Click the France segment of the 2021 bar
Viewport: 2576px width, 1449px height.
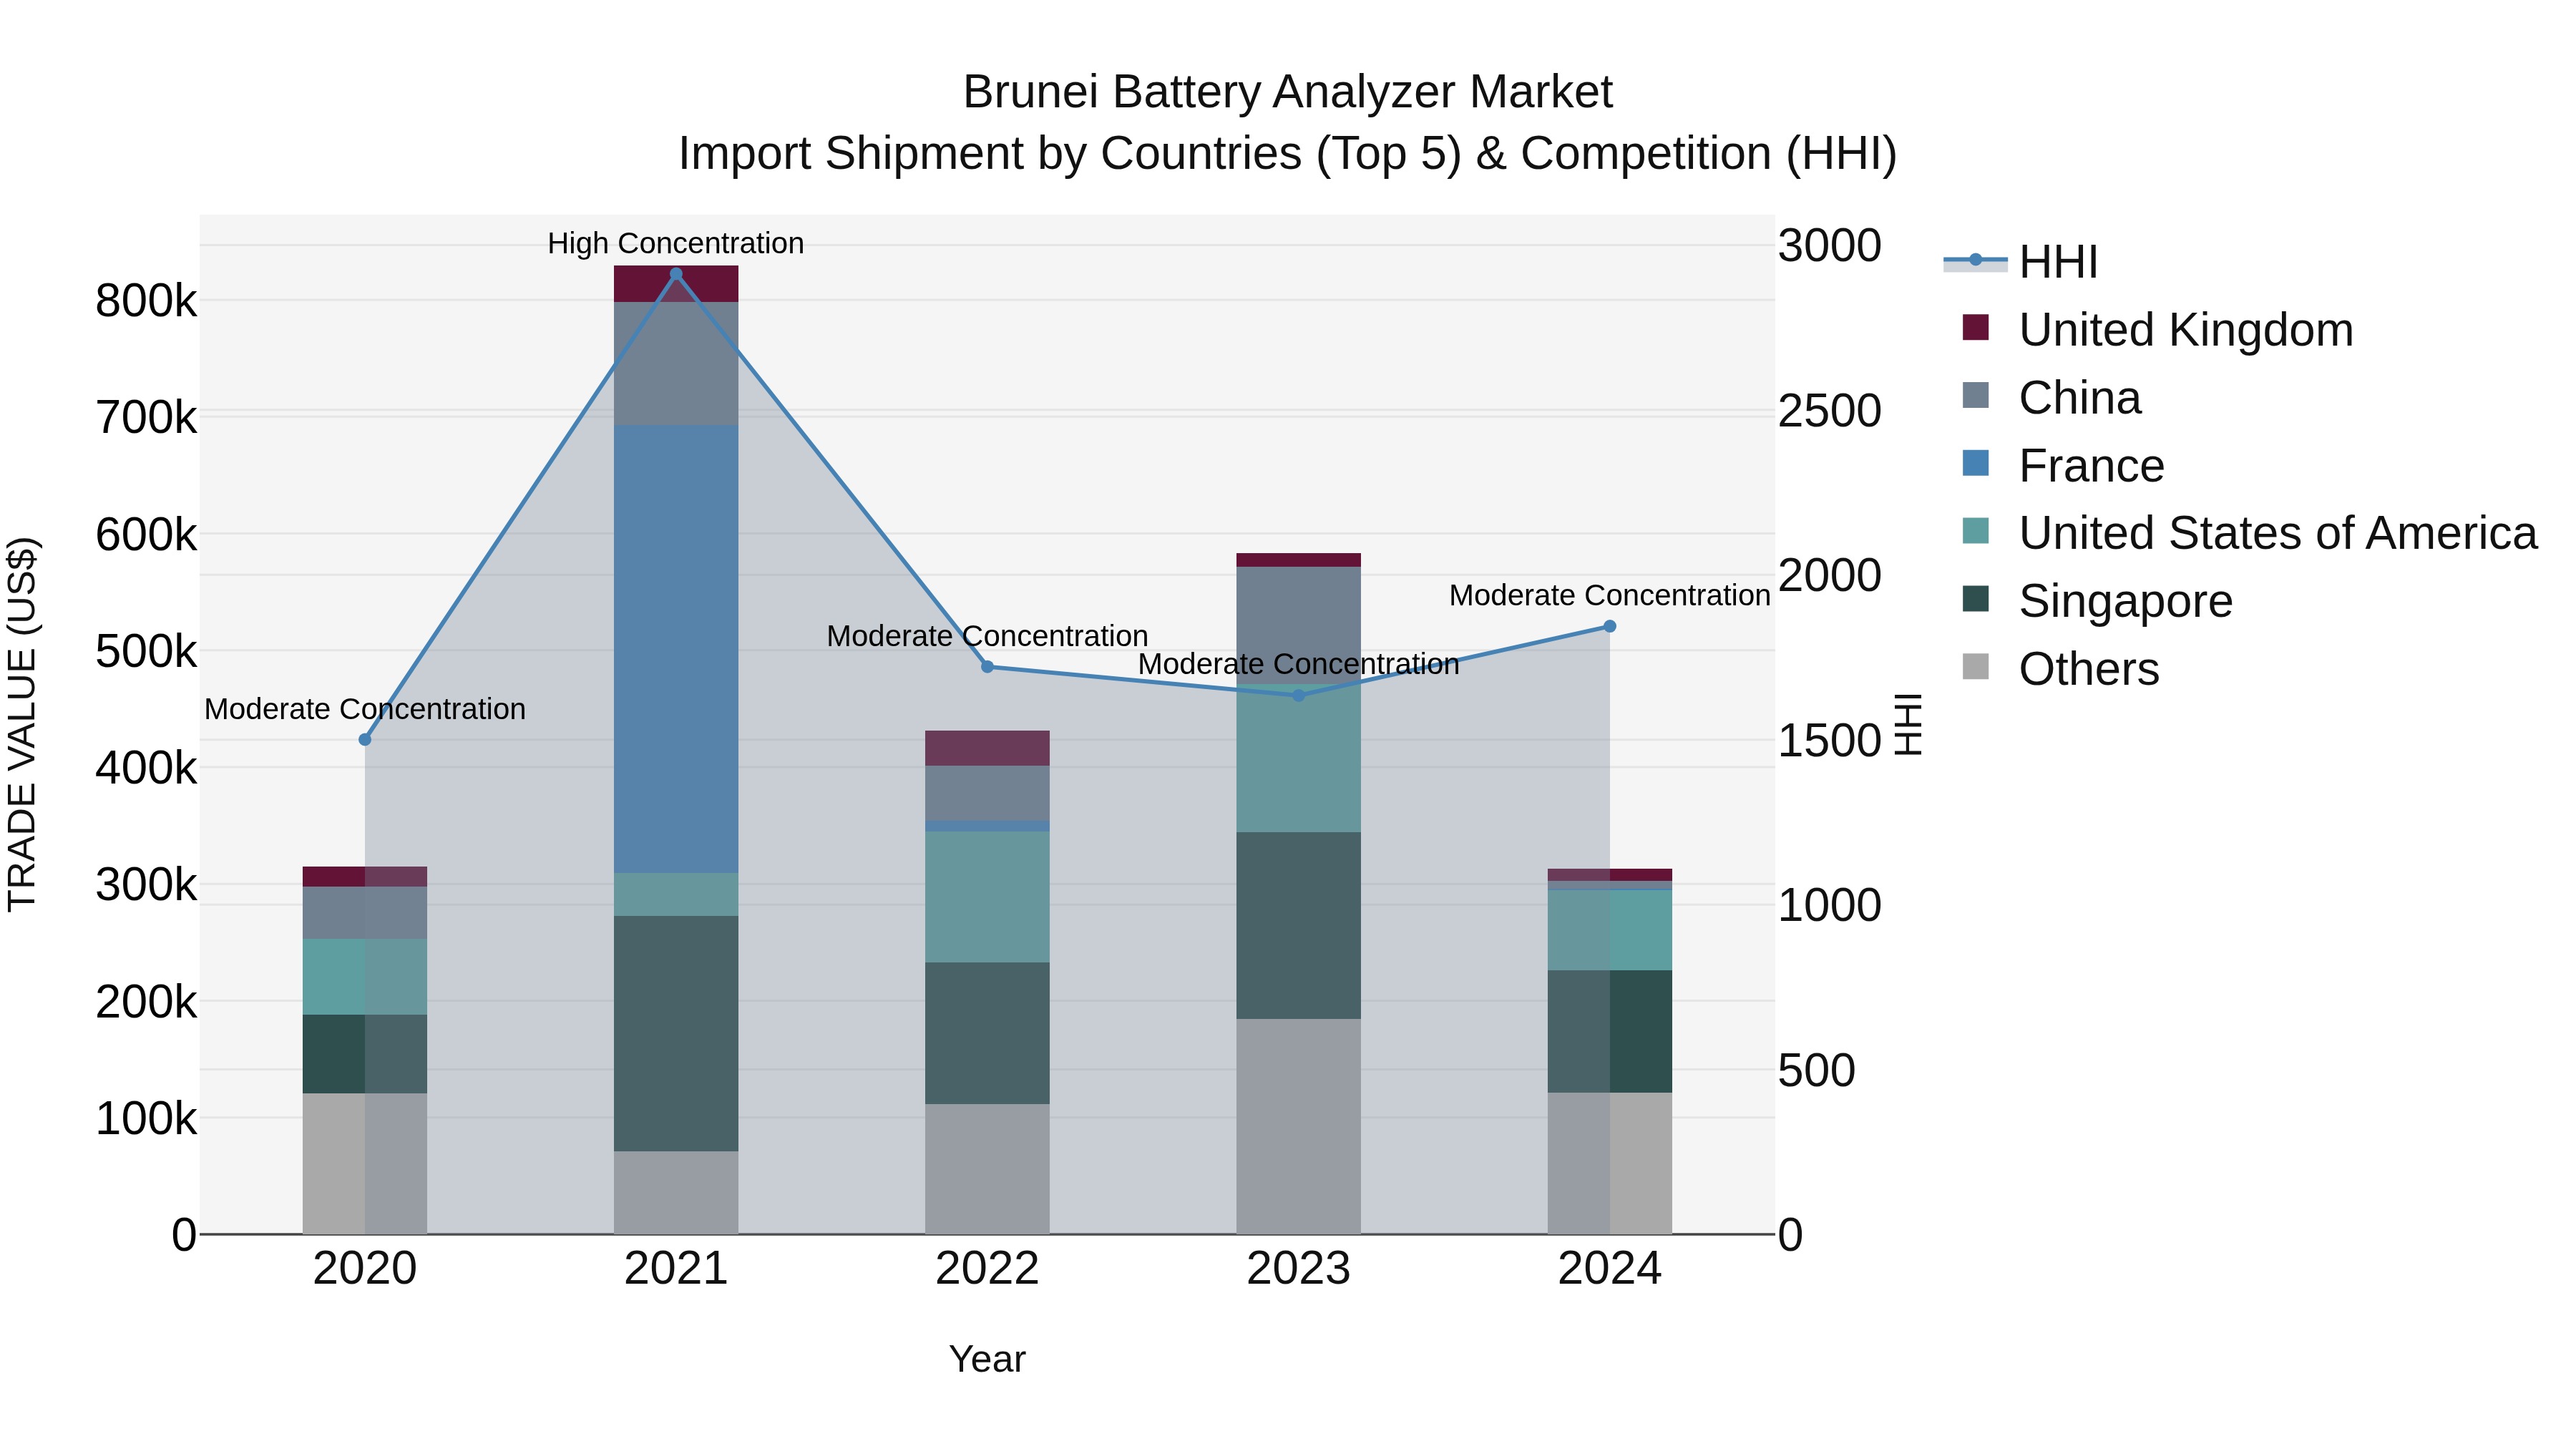point(676,649)
